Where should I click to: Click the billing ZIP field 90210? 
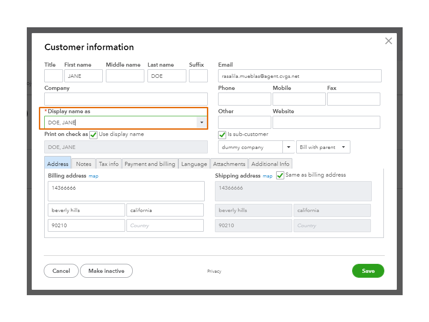86,225
